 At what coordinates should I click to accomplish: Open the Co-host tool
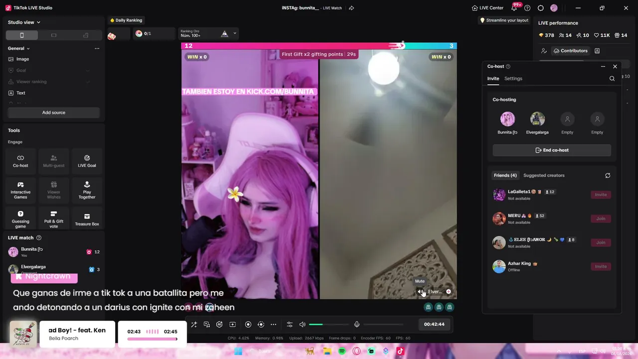pos(20,161)
